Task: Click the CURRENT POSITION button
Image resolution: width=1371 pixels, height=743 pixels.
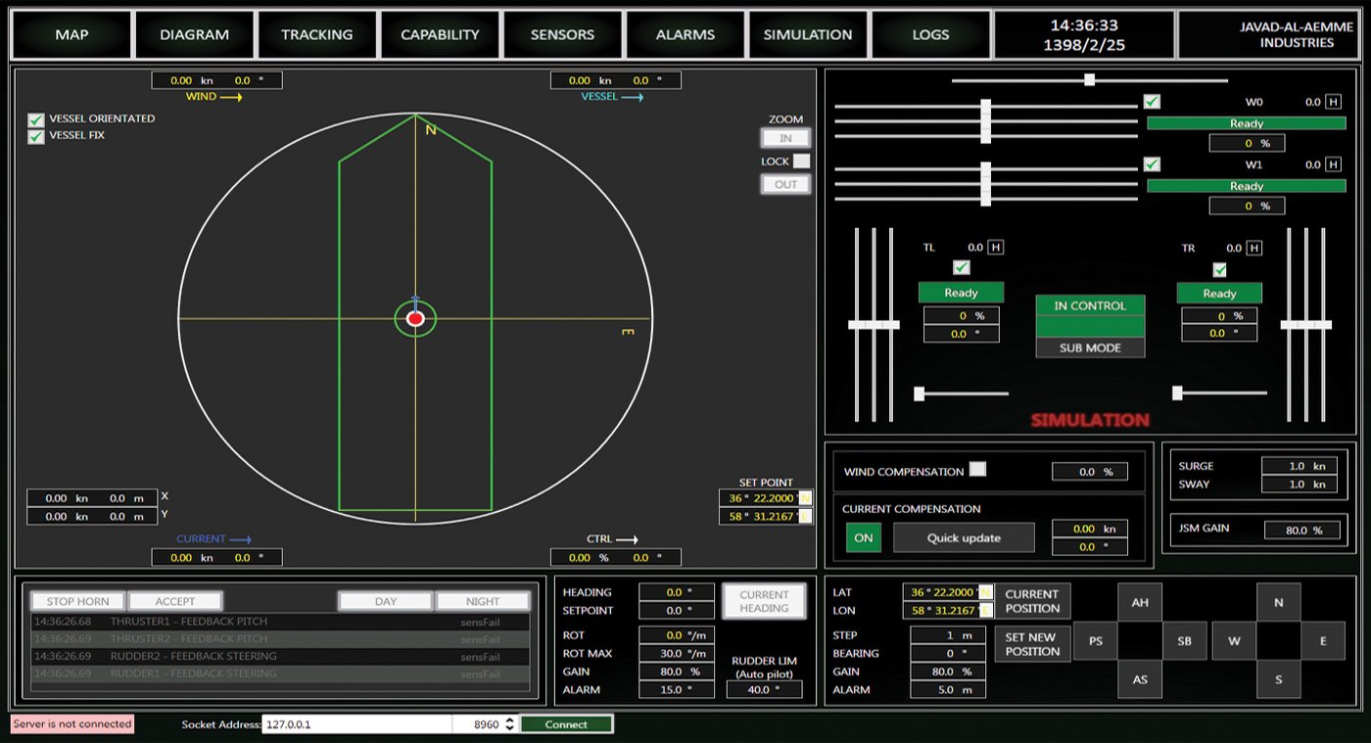Action: tap(1032, 601)
